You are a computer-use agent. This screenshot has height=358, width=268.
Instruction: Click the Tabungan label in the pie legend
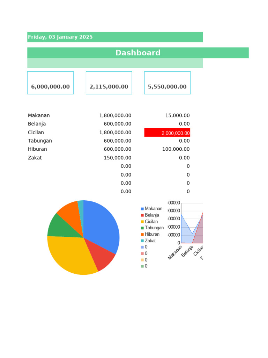click(154, 228)
